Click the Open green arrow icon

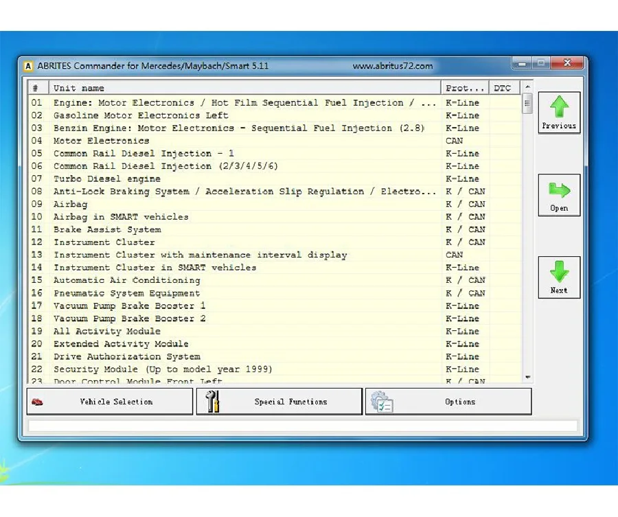(559, 190)
